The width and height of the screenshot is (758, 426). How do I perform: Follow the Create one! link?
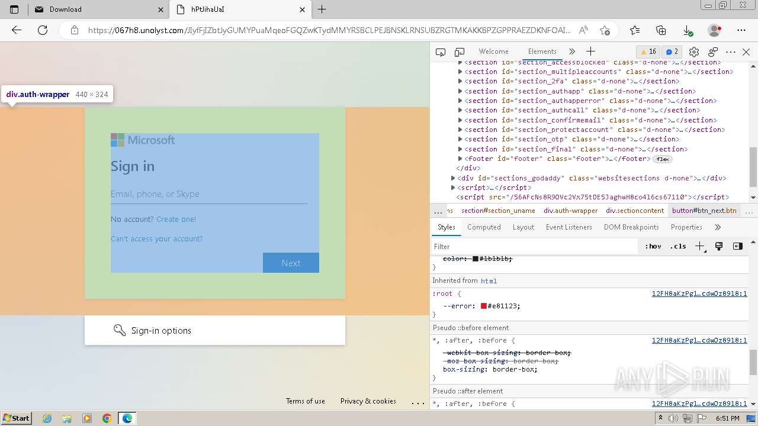pyautogui.click(x=176, y=219)
